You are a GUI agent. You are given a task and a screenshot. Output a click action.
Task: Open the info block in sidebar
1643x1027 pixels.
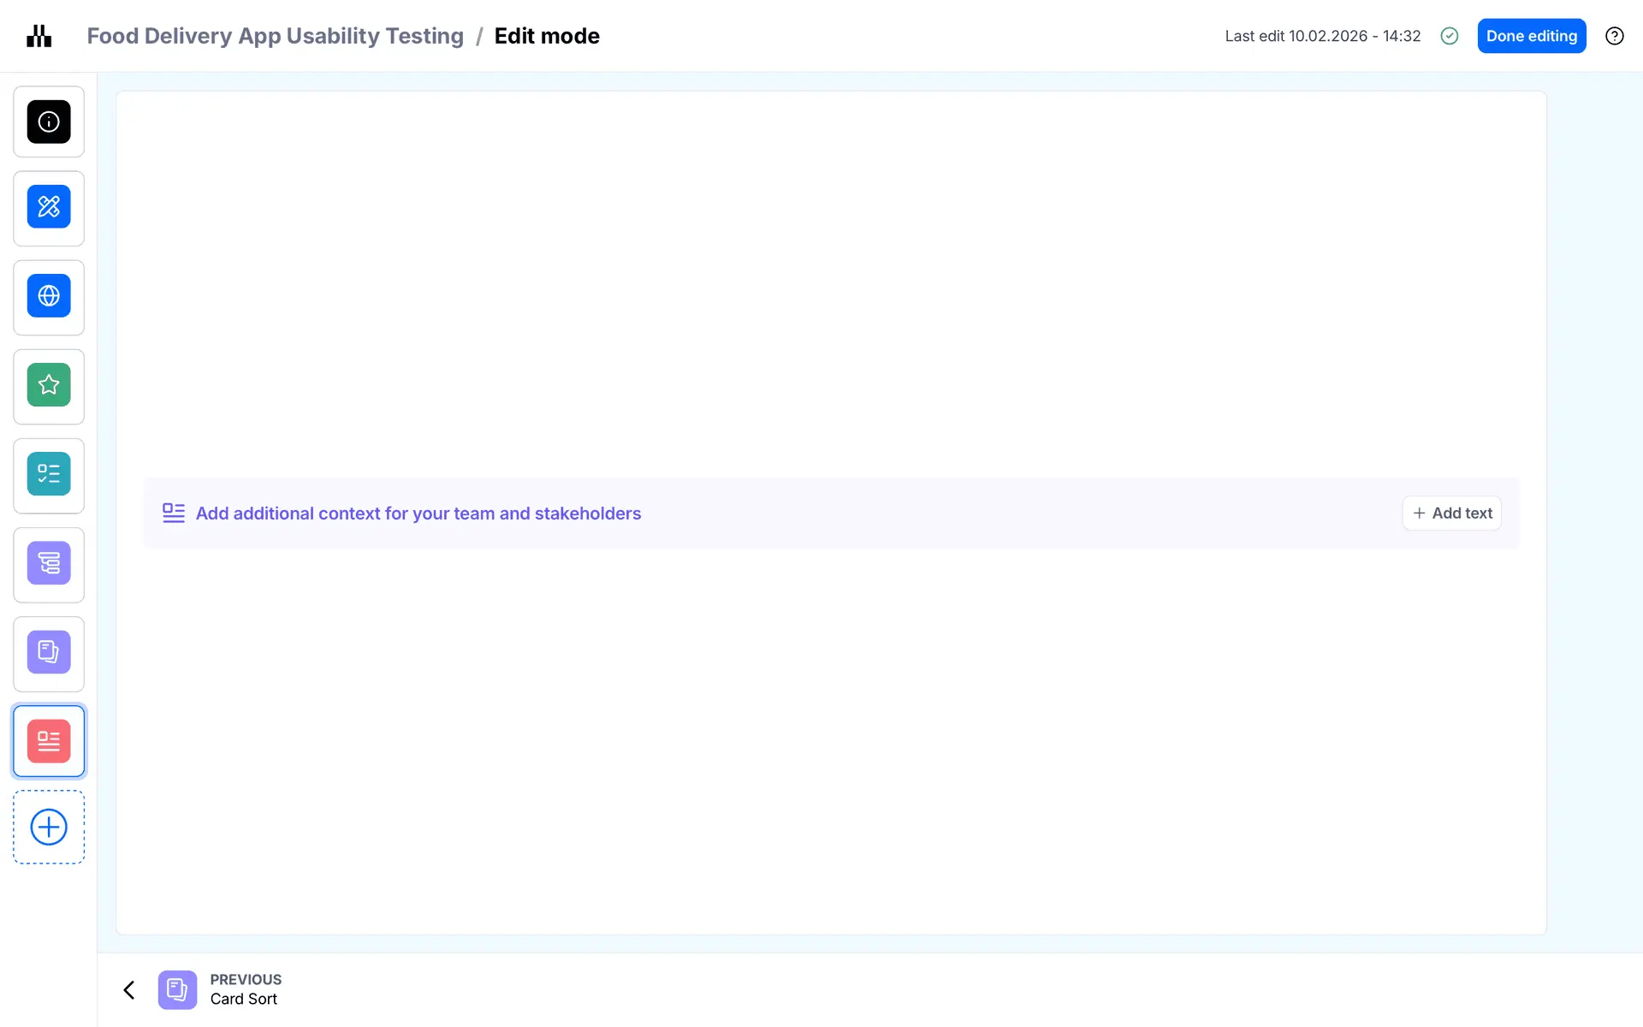(x=49, y=122)
